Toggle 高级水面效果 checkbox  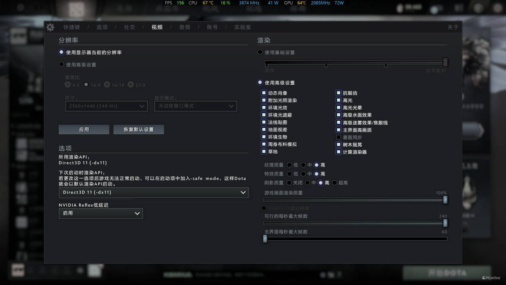coord(338,115)
